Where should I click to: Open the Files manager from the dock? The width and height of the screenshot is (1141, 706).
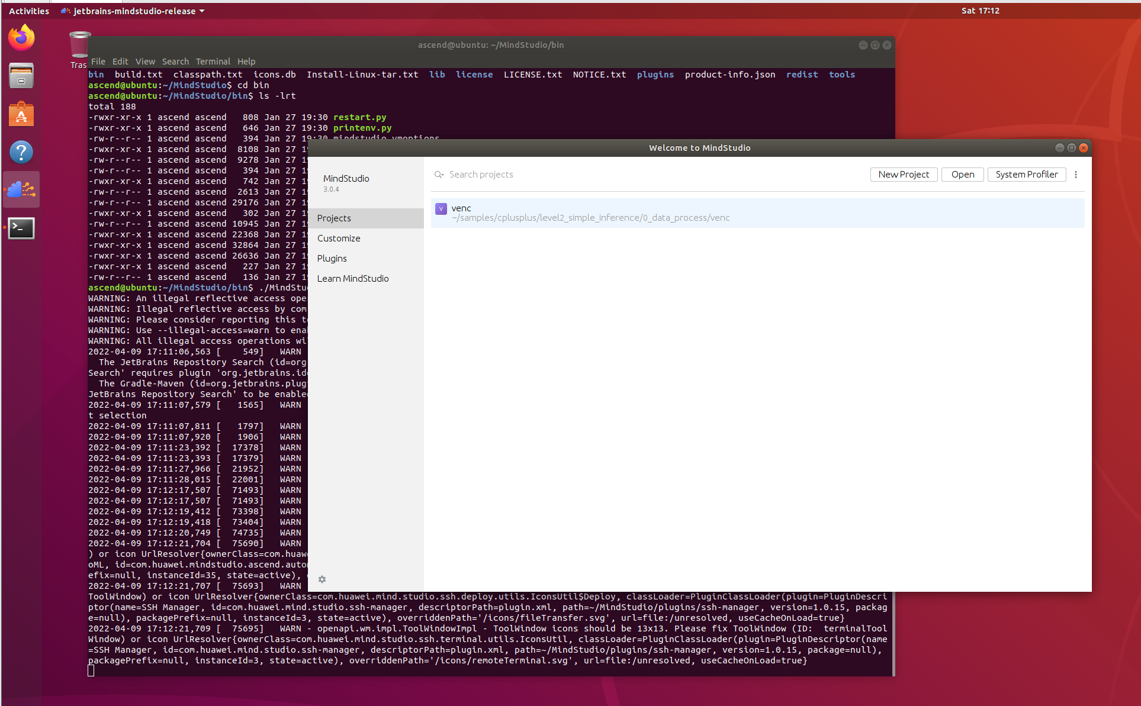point(21,76)
